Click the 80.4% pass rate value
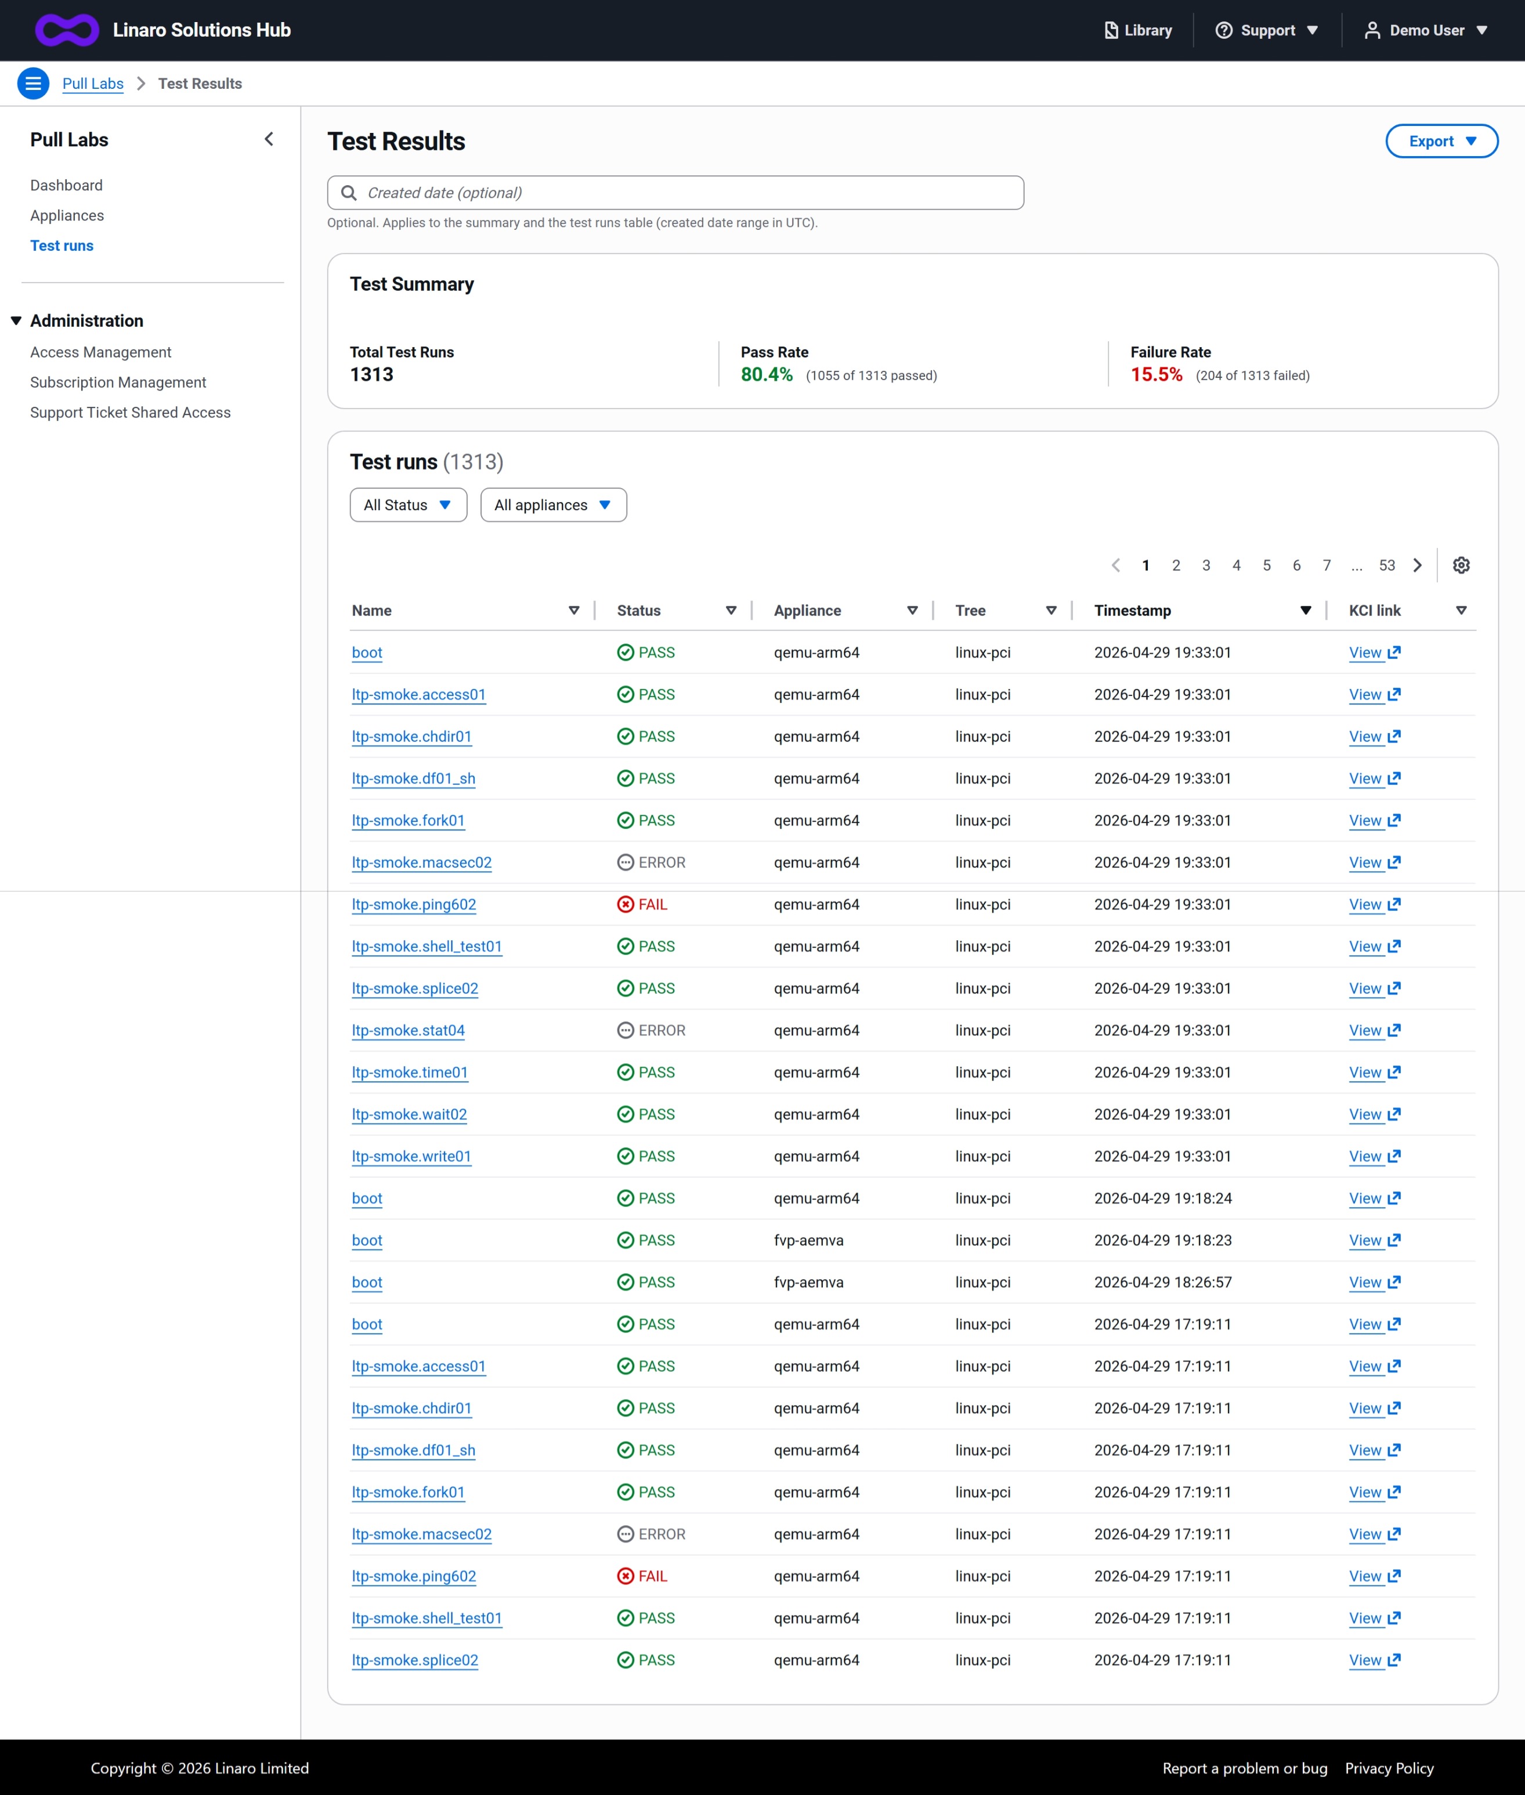 coord(766,374)
